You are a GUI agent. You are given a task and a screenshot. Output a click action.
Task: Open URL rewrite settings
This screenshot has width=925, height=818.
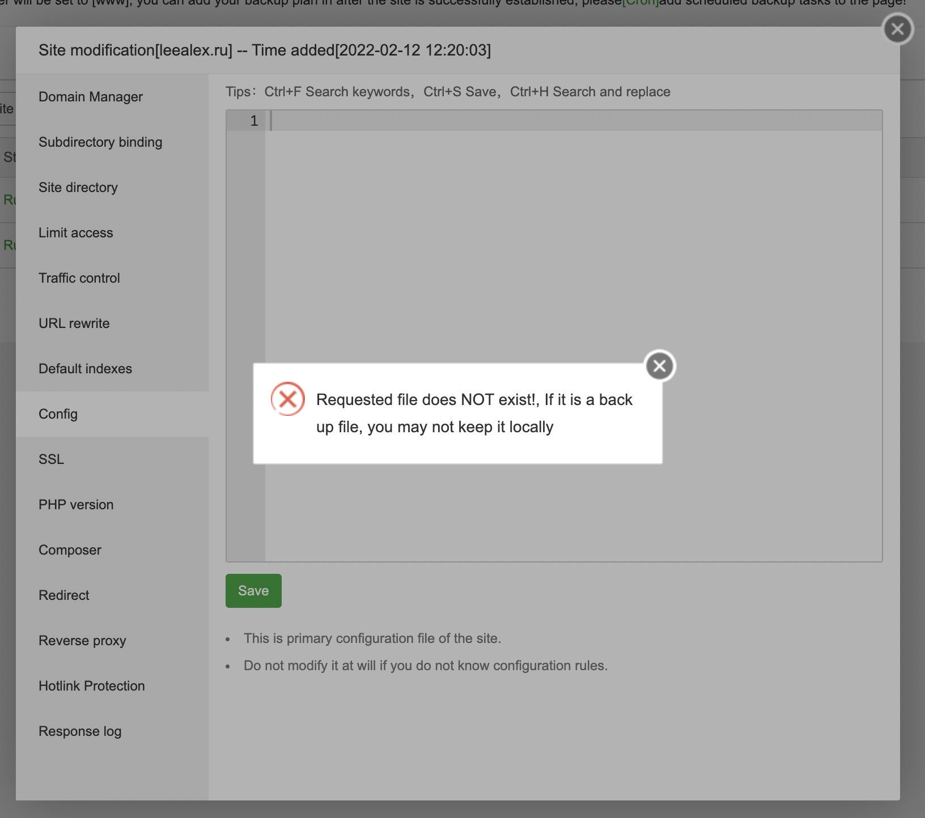click(74, 323)
